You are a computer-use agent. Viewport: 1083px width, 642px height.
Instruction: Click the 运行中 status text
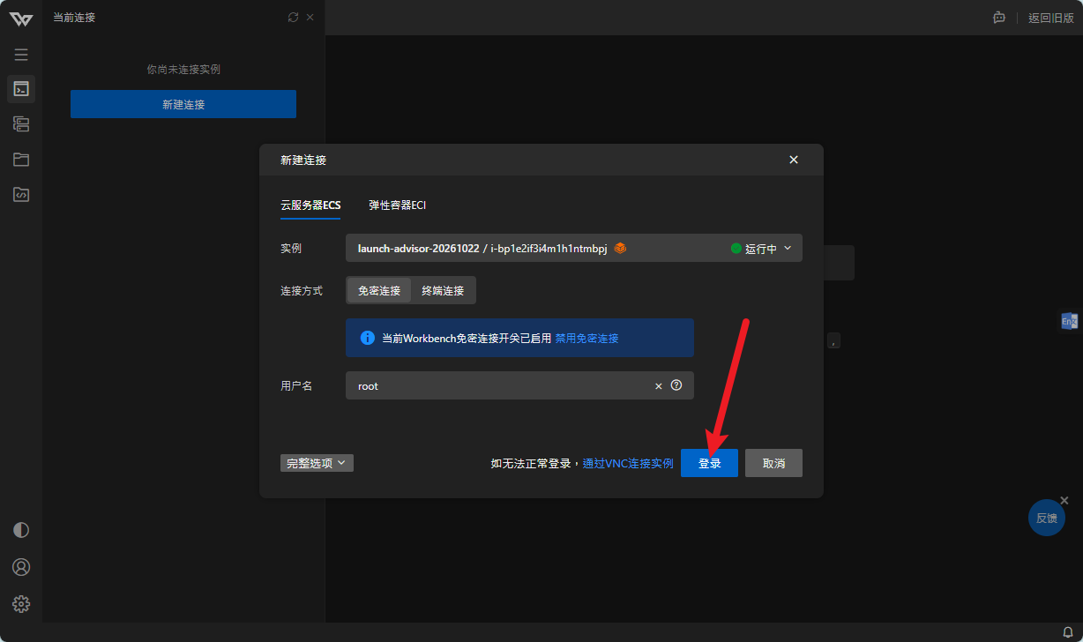click(x=761, y=249)
